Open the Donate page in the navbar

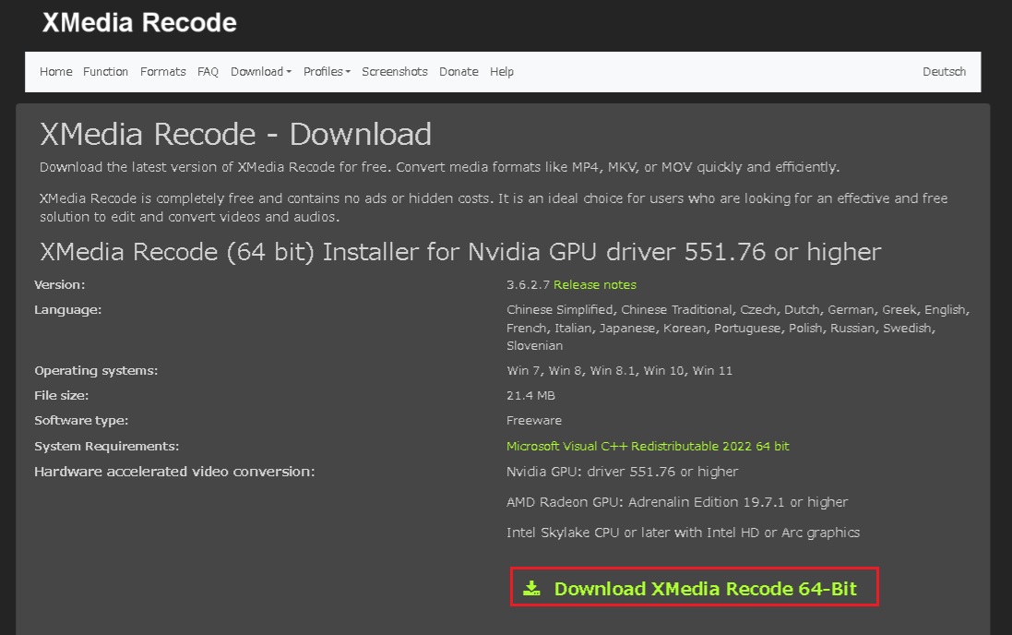458,72
